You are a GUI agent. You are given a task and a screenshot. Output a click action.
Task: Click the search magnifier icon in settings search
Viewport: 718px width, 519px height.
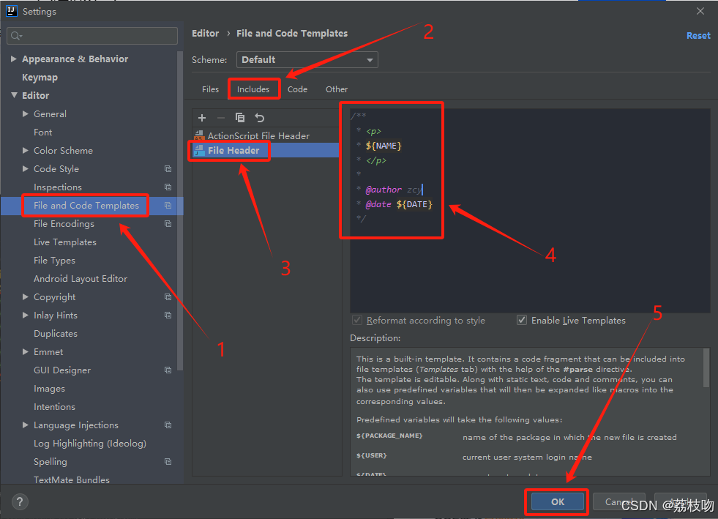coord(16,36)
